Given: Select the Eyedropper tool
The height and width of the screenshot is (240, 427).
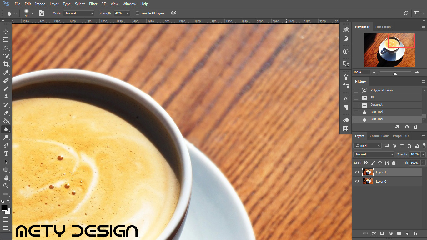Looking at the screenshot, I should point(6,72).
